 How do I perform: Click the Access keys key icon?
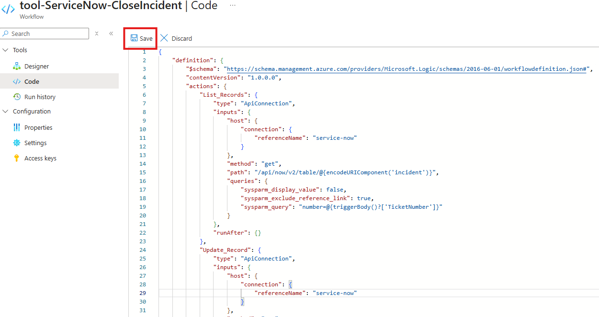17,158
